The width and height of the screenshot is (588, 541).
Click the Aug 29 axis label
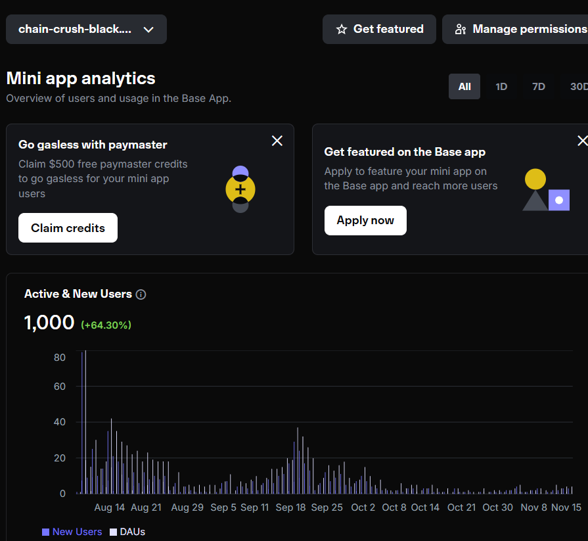(x=187, y=507)
